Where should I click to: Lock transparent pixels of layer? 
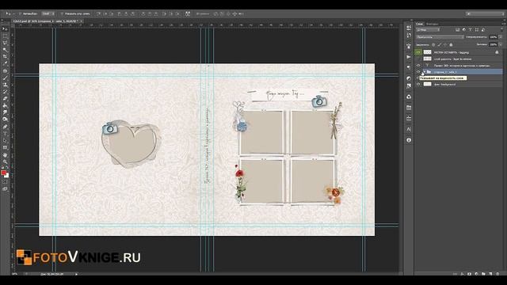click(433, 45)
